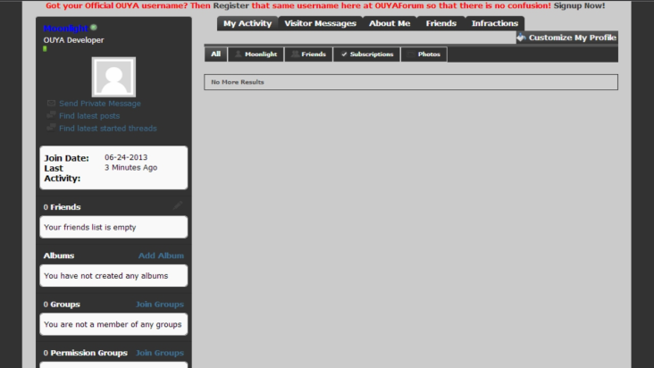654x368 pixels.
Task: Click the Moonlight username link
Action: click(66, 29)
